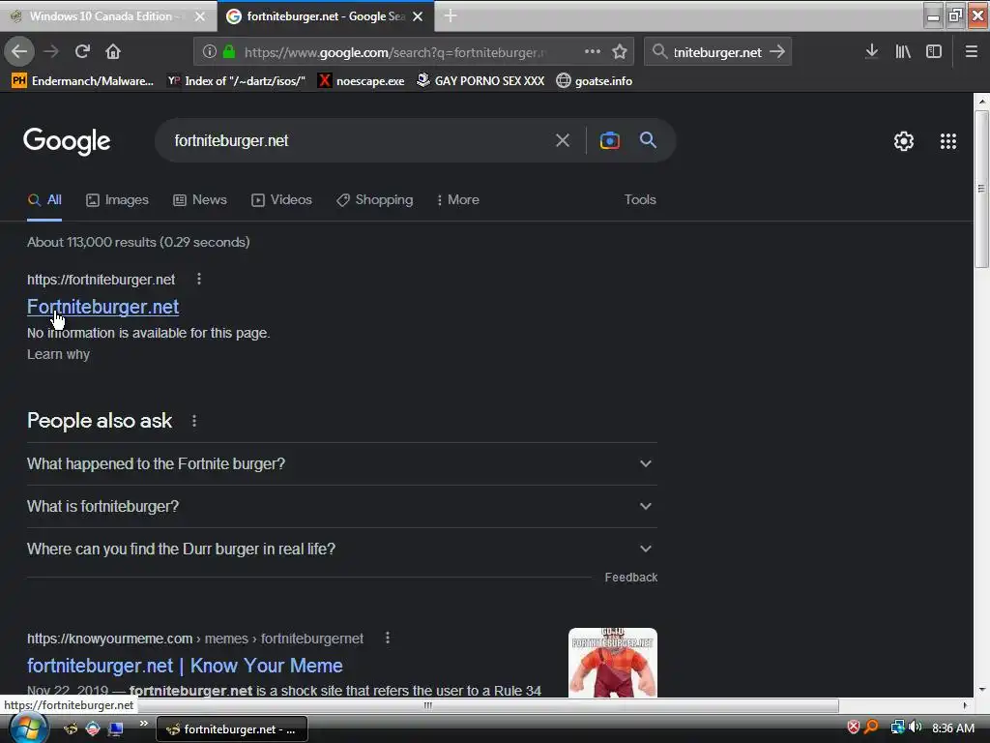Open the Index of /~dartz/isos/ bookmark
This screenshot has width=990, height=743.
[237, 81]
